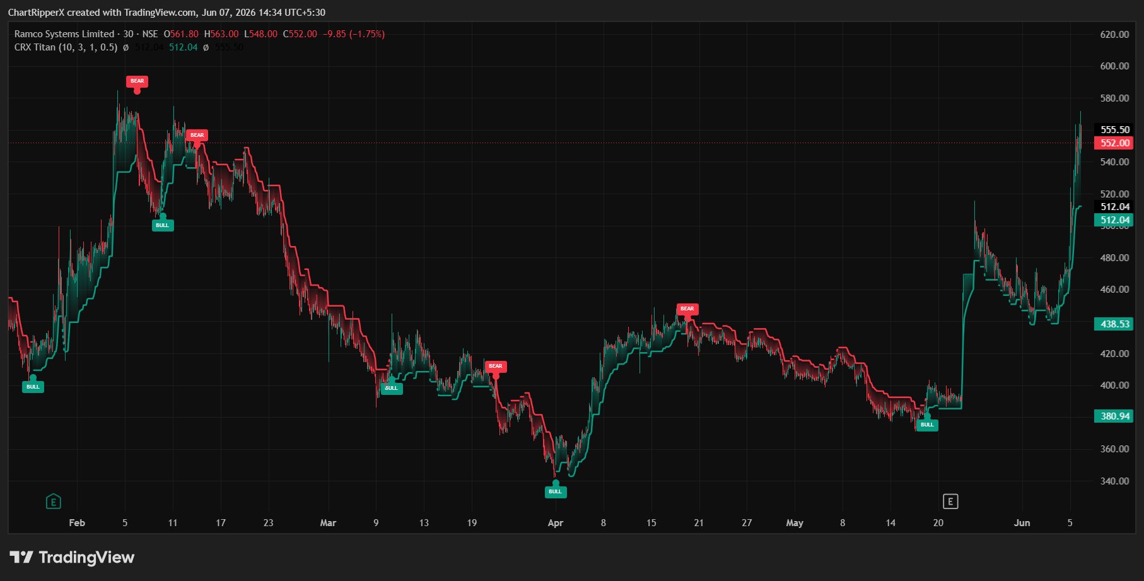Select the BULL signal label near March 9
The image size is (1144, 581).
click(392, 388)
